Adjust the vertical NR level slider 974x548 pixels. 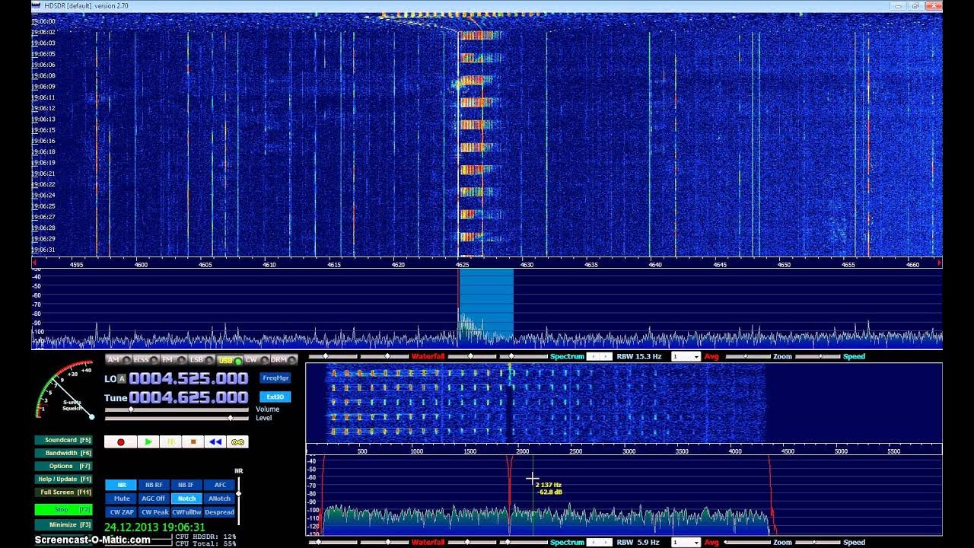coord(239,499)
